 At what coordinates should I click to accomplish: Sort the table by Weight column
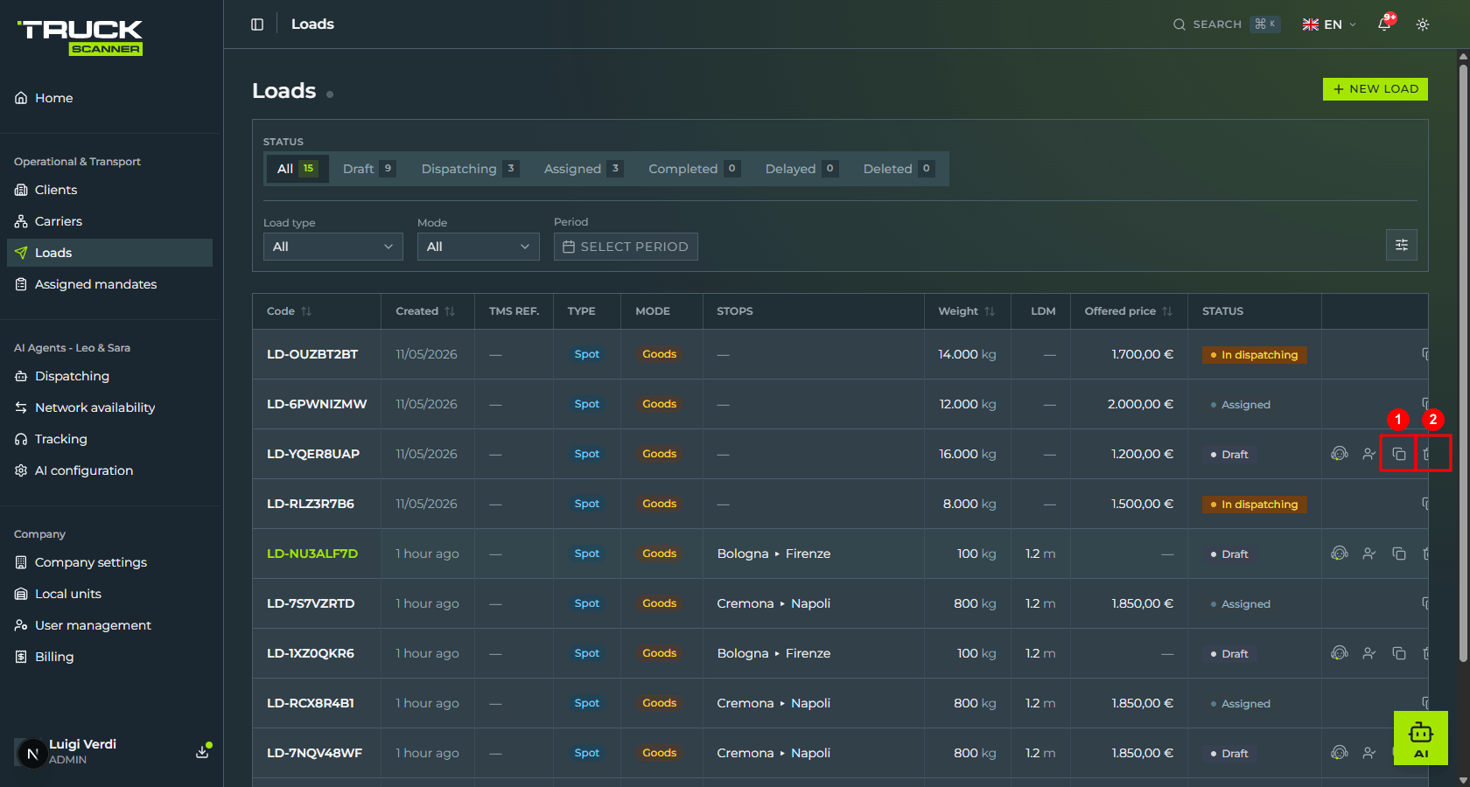[967, 311]
